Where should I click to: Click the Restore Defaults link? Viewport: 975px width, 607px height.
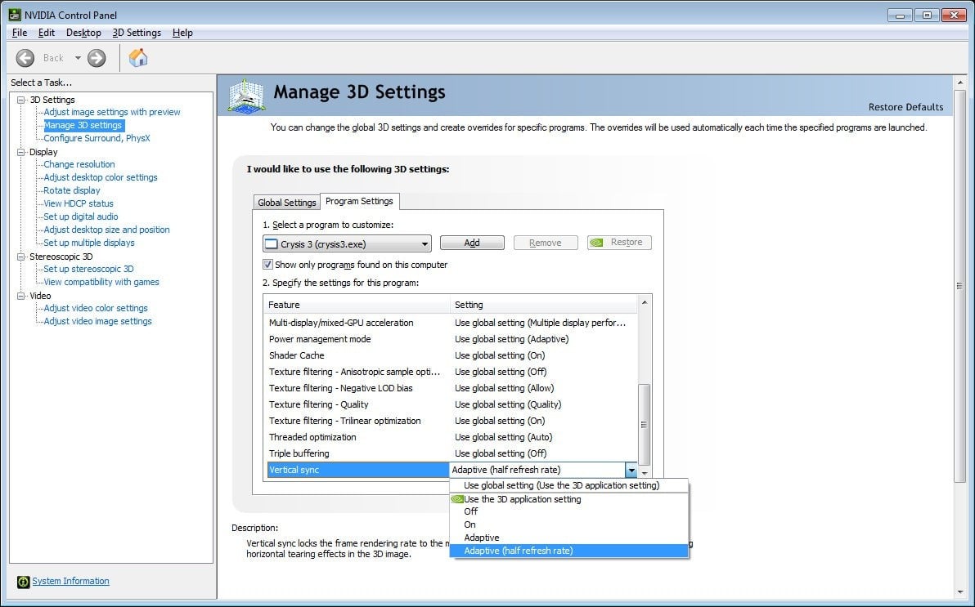tap(905, 107)
